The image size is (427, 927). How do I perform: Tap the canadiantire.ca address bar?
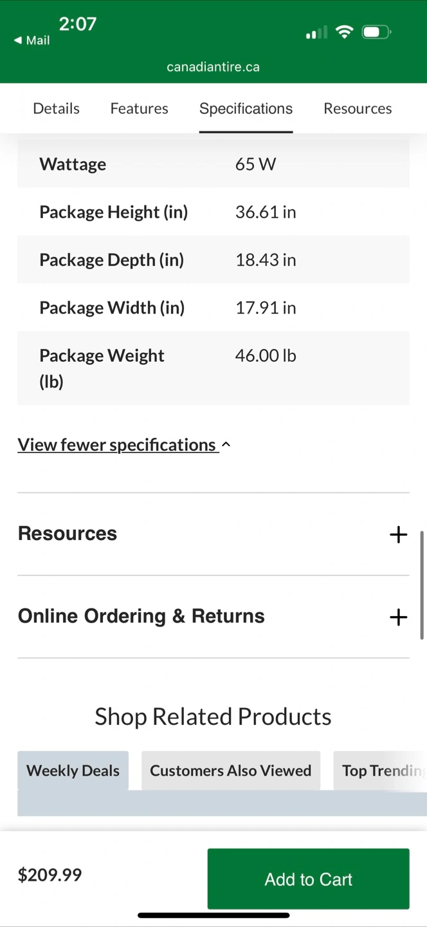click(x=213, y=67)
